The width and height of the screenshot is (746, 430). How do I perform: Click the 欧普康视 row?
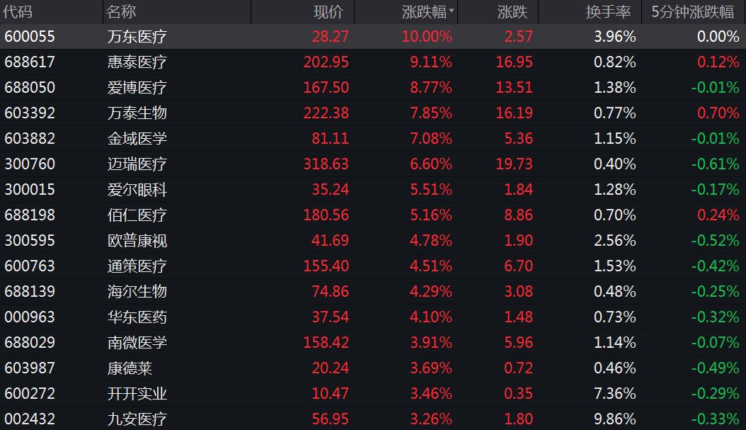[x=373, y=240]
